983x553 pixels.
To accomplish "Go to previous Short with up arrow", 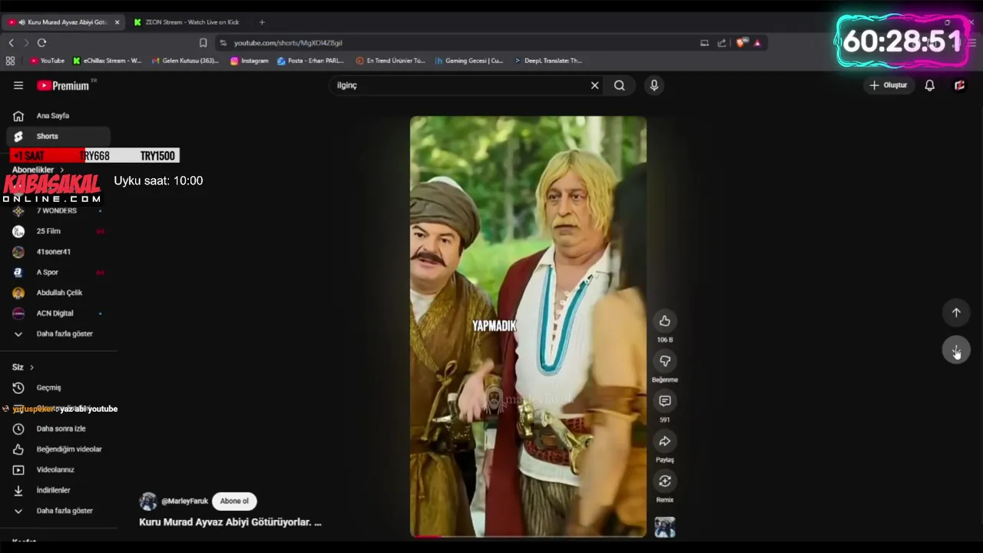I will [x=956, y=313].
